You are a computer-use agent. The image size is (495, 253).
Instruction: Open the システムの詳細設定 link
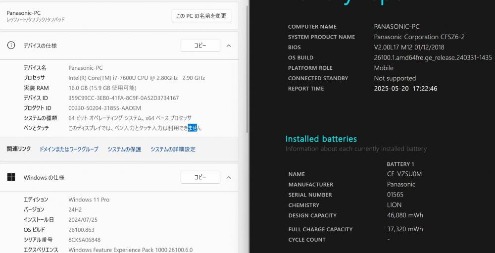173,149
